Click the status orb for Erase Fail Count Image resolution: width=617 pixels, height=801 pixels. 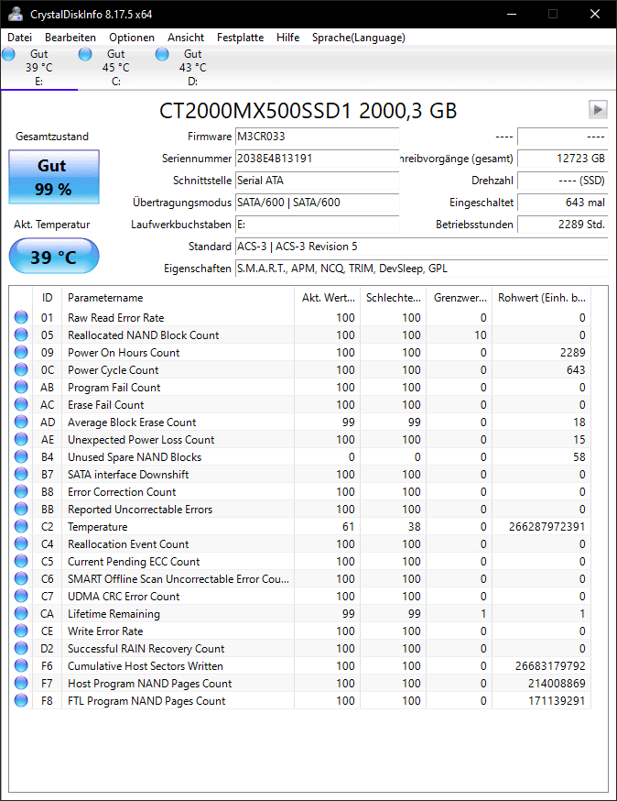coord(21,404)
